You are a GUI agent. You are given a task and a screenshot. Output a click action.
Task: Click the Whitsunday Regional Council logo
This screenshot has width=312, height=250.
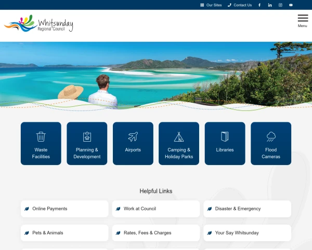coord(38,24)
